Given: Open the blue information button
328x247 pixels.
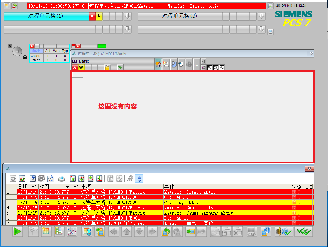Looking at the screenshot, I should (x=266, y=231).
